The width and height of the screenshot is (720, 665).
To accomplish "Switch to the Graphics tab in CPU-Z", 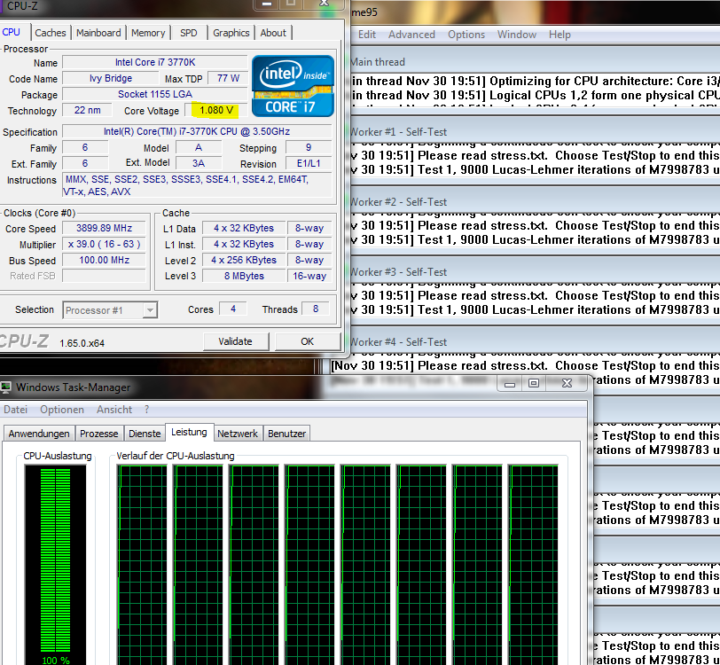I will click(231, 33).
